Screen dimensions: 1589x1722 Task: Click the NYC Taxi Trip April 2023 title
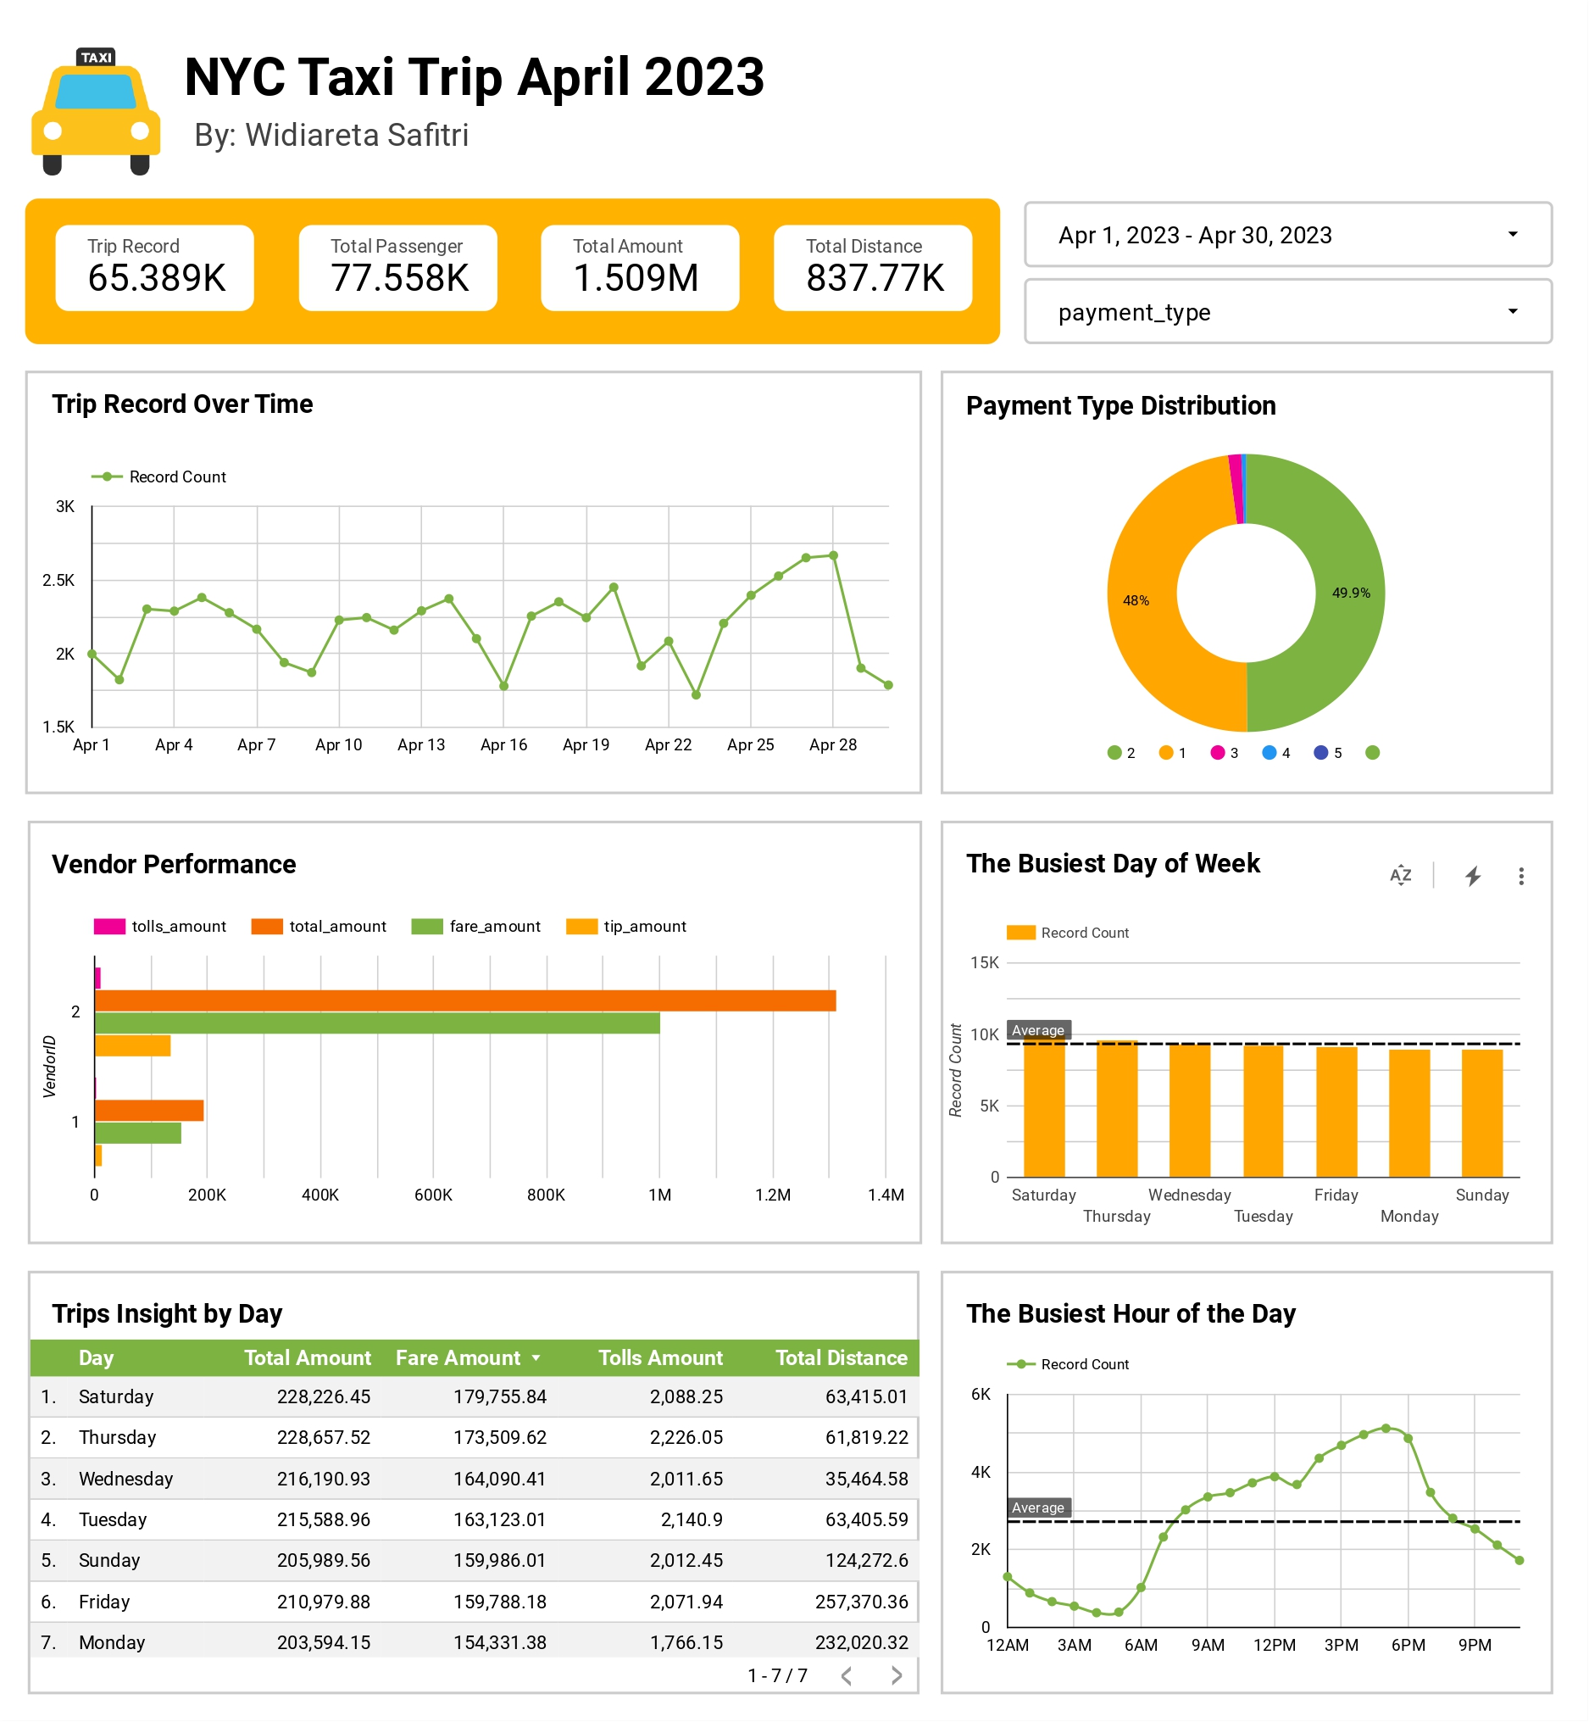point(474,76)
